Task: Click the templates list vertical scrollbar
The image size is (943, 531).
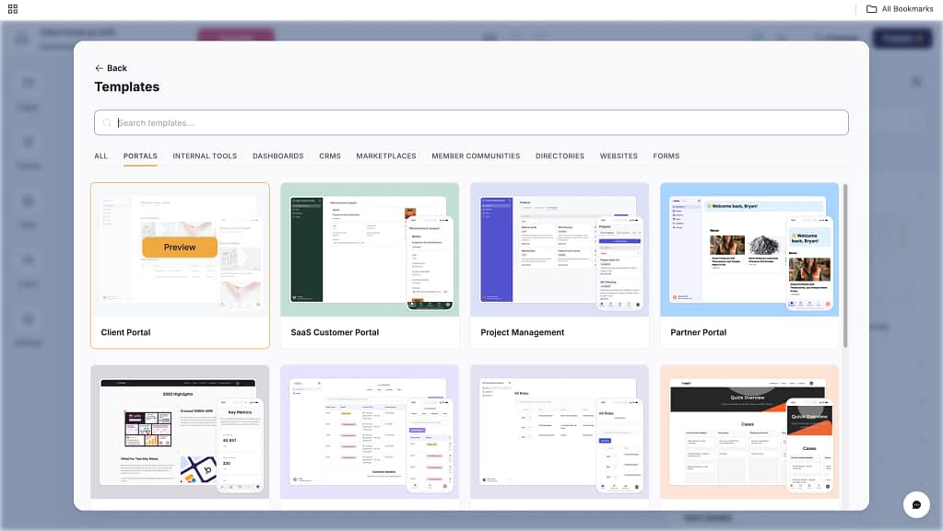Action: coord(845,266)
